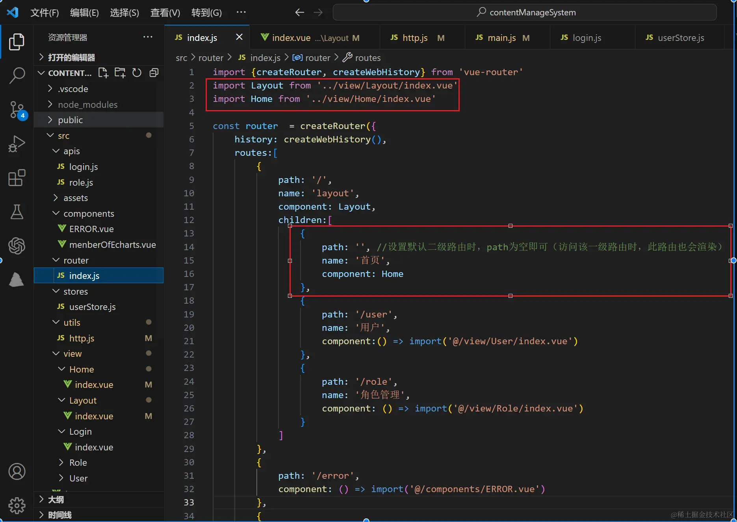Image resolution: width=737 pixels, height=522 pixels.
Task: Open the 选择(S) menu
Action: tap(124, 13)
